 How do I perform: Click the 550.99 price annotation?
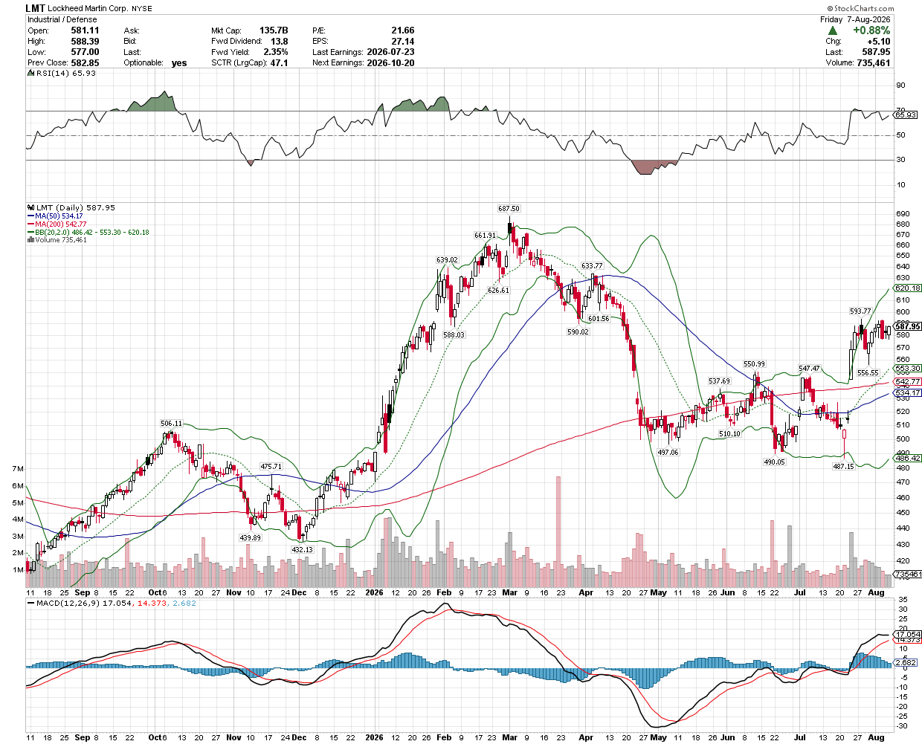[754, 364]
